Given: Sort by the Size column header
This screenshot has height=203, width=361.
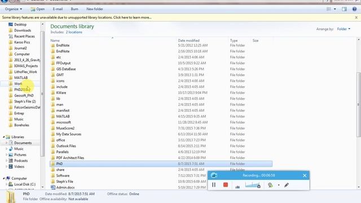Looking at the screenshot, I should 256,41.
